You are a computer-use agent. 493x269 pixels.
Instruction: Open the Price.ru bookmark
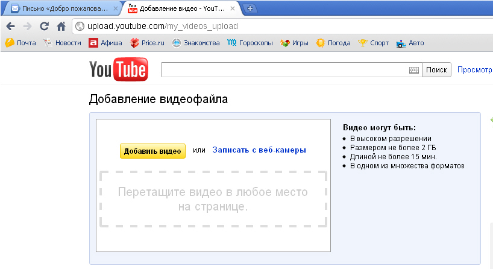(x=147, y=43)
